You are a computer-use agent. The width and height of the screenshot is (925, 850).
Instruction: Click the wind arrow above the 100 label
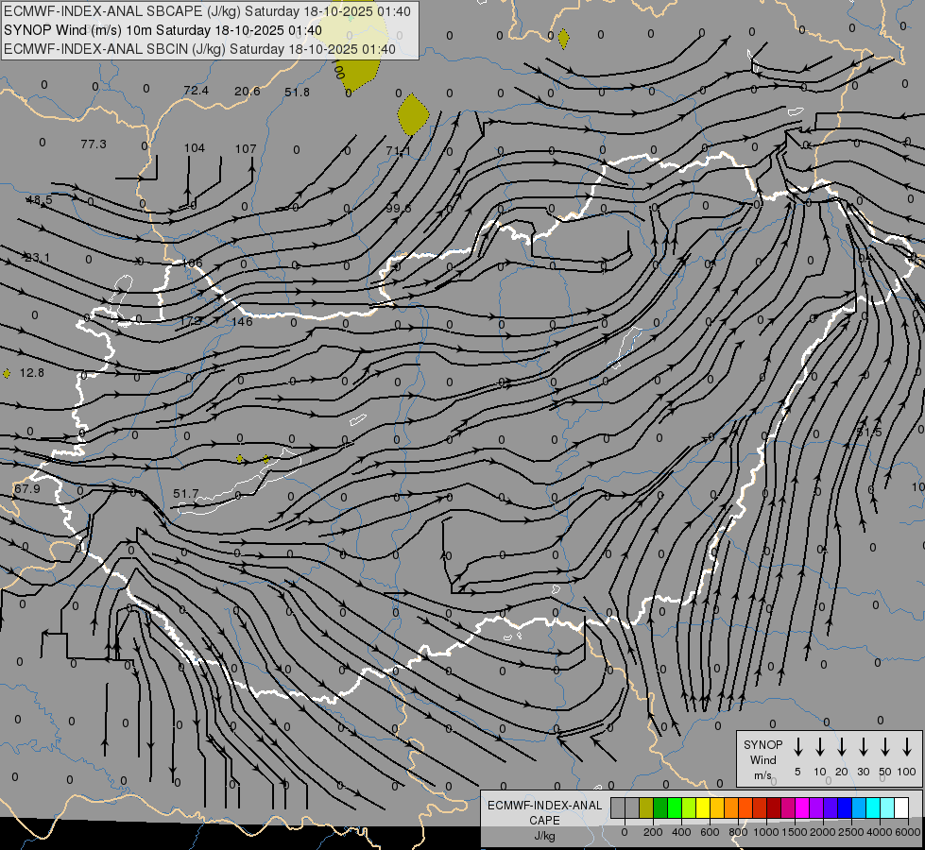click(x=907, y=747)
